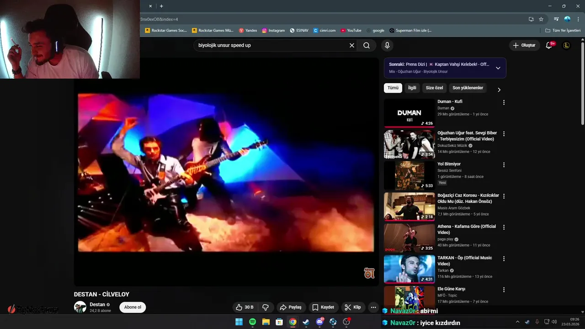Open the cimri.com bookmark
The height and width of the screenshot is (329, 585).
tap(324, 31)
